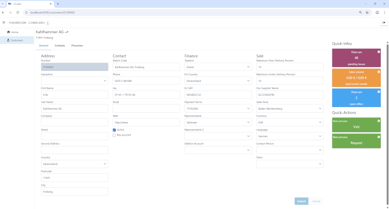Click the trend chart icon beside Kahlhammer AG
The image size is (389, 209).
67,32
